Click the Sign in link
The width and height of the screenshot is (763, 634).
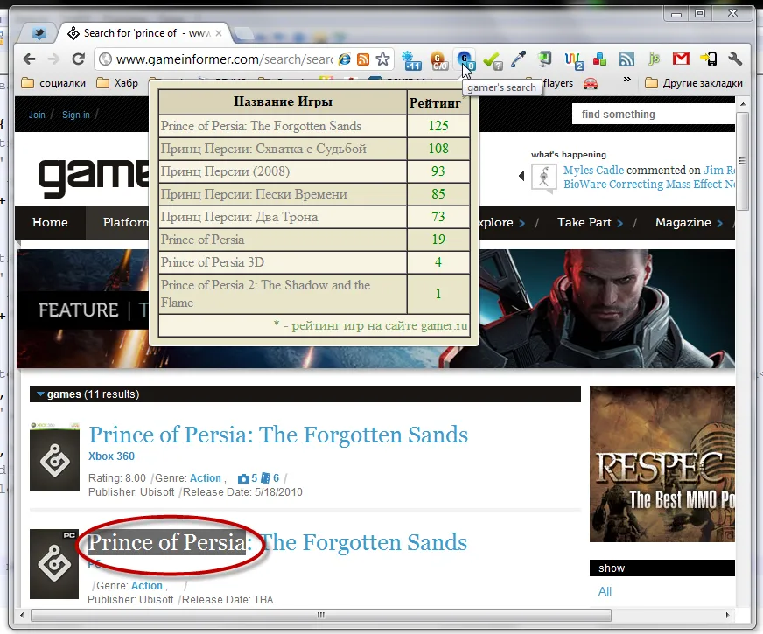tap(76, 115)
